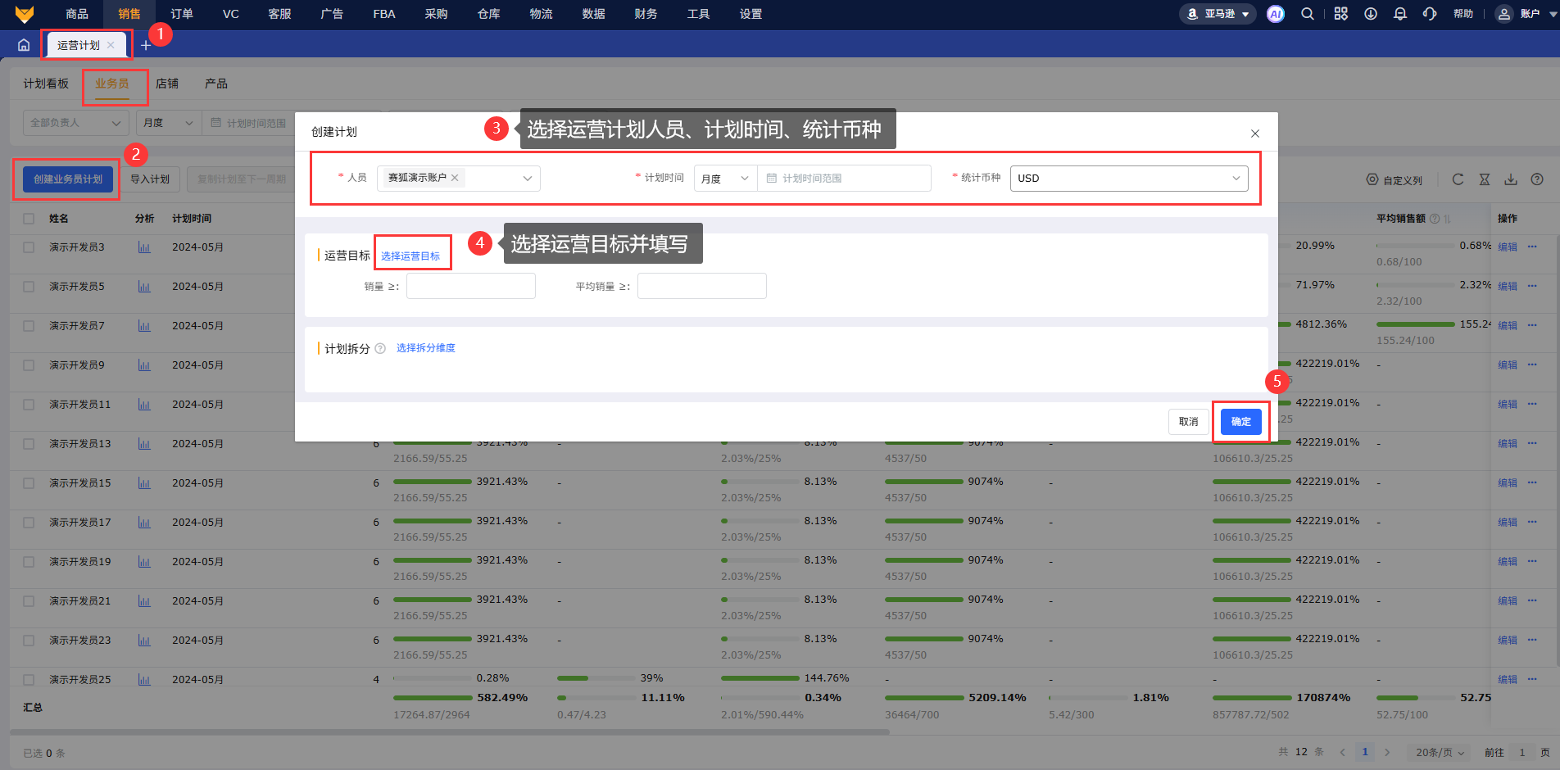Add a new tab with plus icon
The image size is (1560, 770).
coord(146,45)
